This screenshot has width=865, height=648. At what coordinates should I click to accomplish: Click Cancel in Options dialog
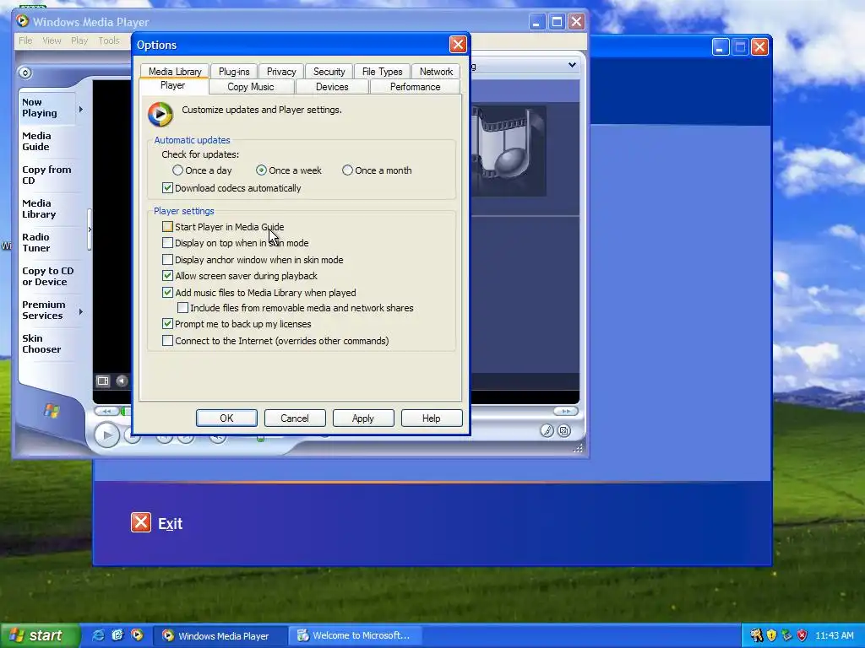pos(295,418)
